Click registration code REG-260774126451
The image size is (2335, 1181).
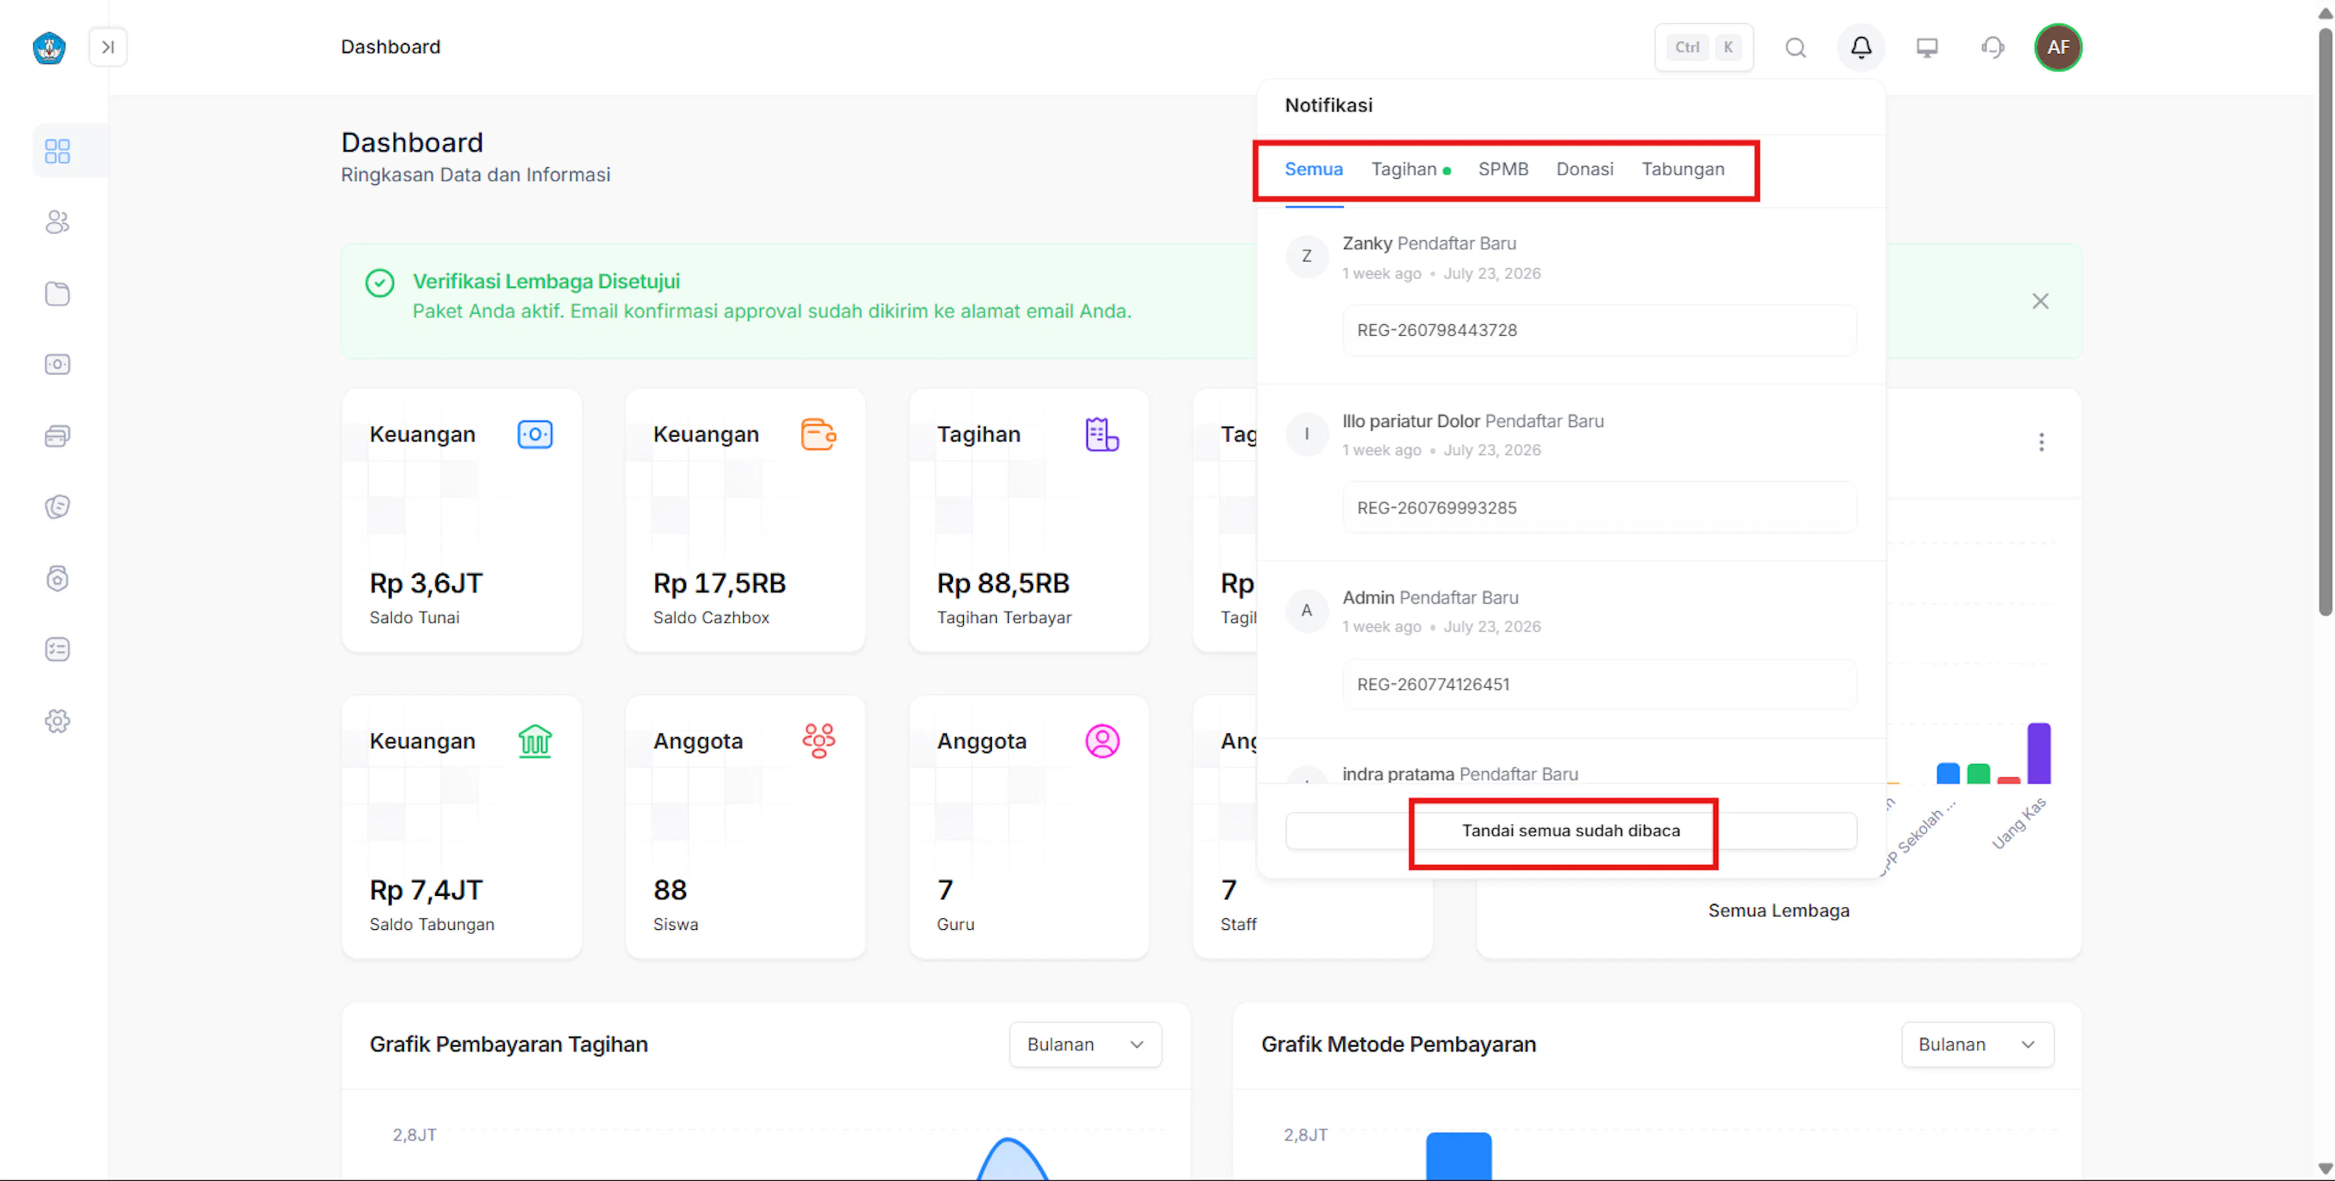[x=1599, y=684]
